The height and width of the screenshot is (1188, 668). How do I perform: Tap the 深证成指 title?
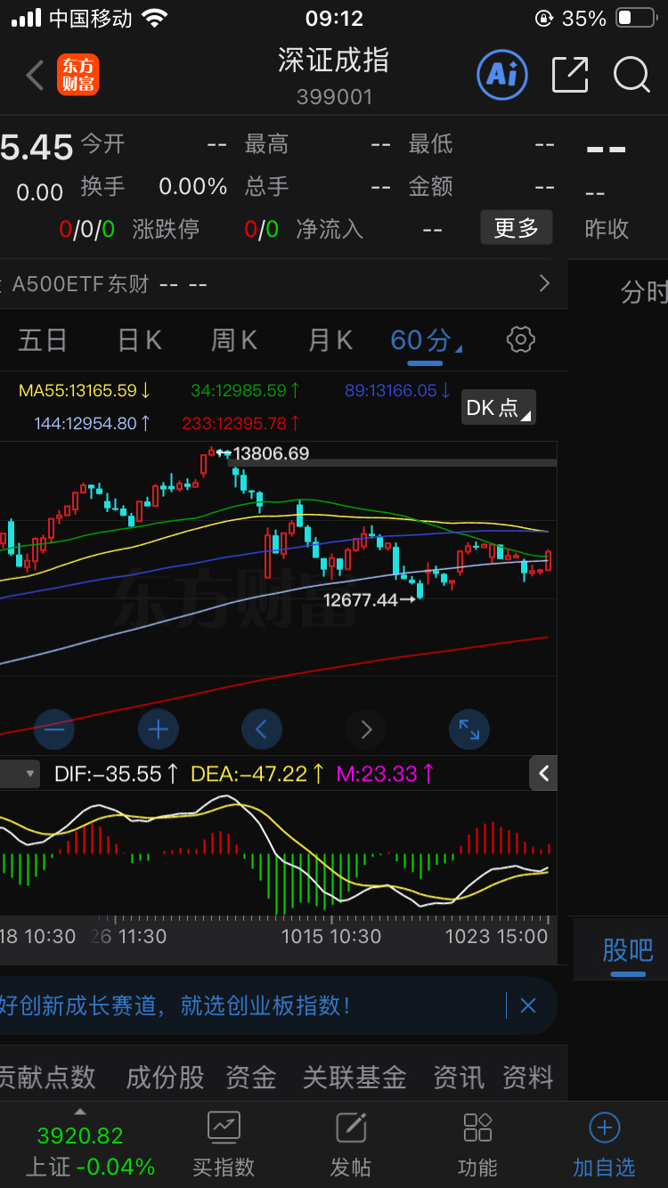coord(333,61)
